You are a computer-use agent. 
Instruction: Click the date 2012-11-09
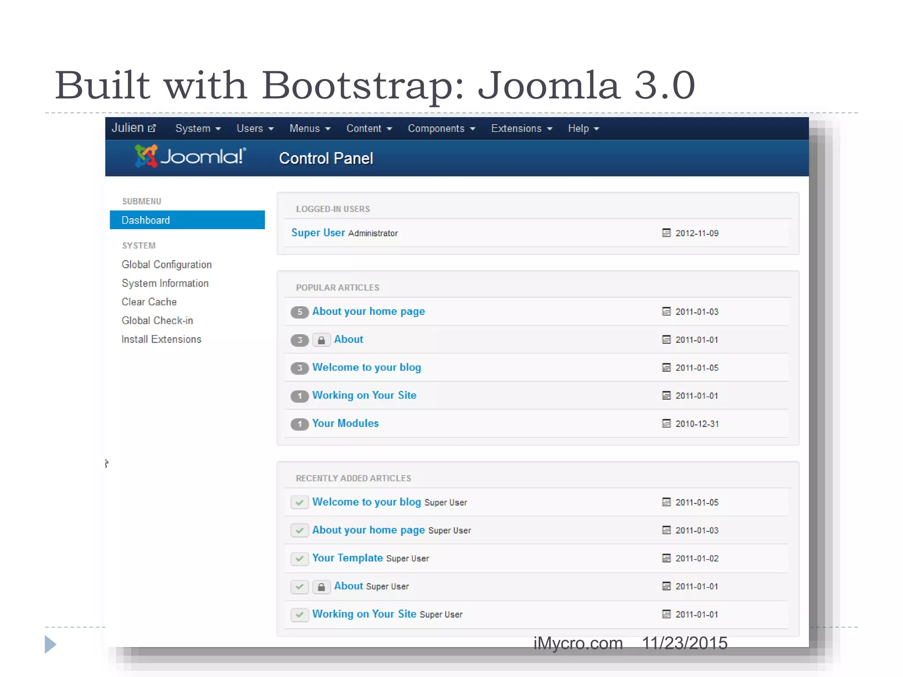[697, 233]
